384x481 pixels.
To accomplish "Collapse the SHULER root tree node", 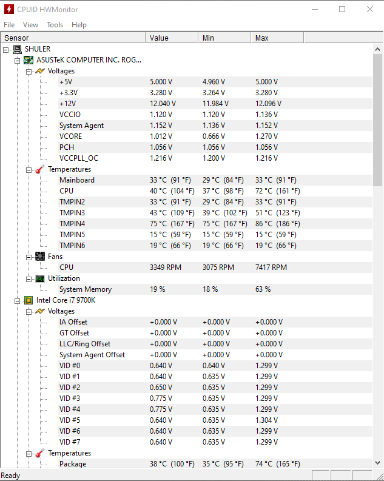I will [x=6, y=49].
